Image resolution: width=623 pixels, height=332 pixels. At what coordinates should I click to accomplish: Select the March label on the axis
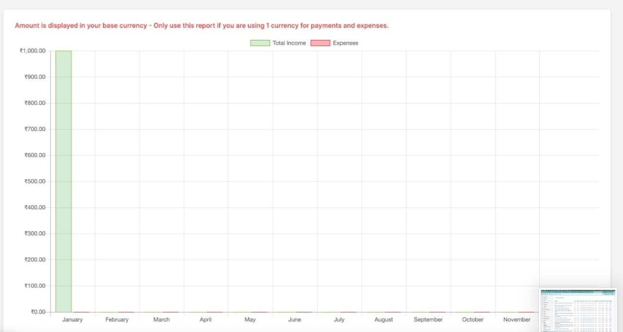162,319
